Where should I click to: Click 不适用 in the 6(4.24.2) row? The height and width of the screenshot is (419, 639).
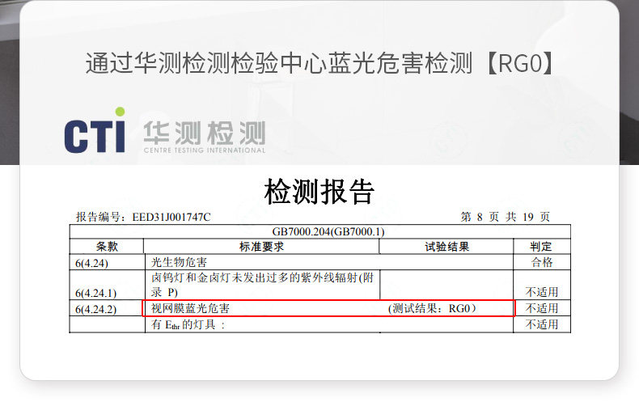coord(542,308)
